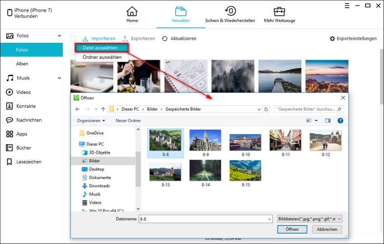Click the Bücher book icon

pyautogui.click(x=9, y=147)
